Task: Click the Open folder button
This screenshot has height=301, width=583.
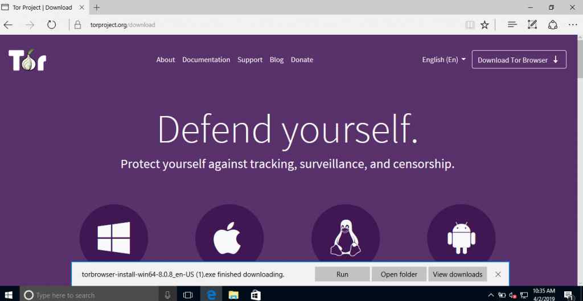Action: coord(399,274)
